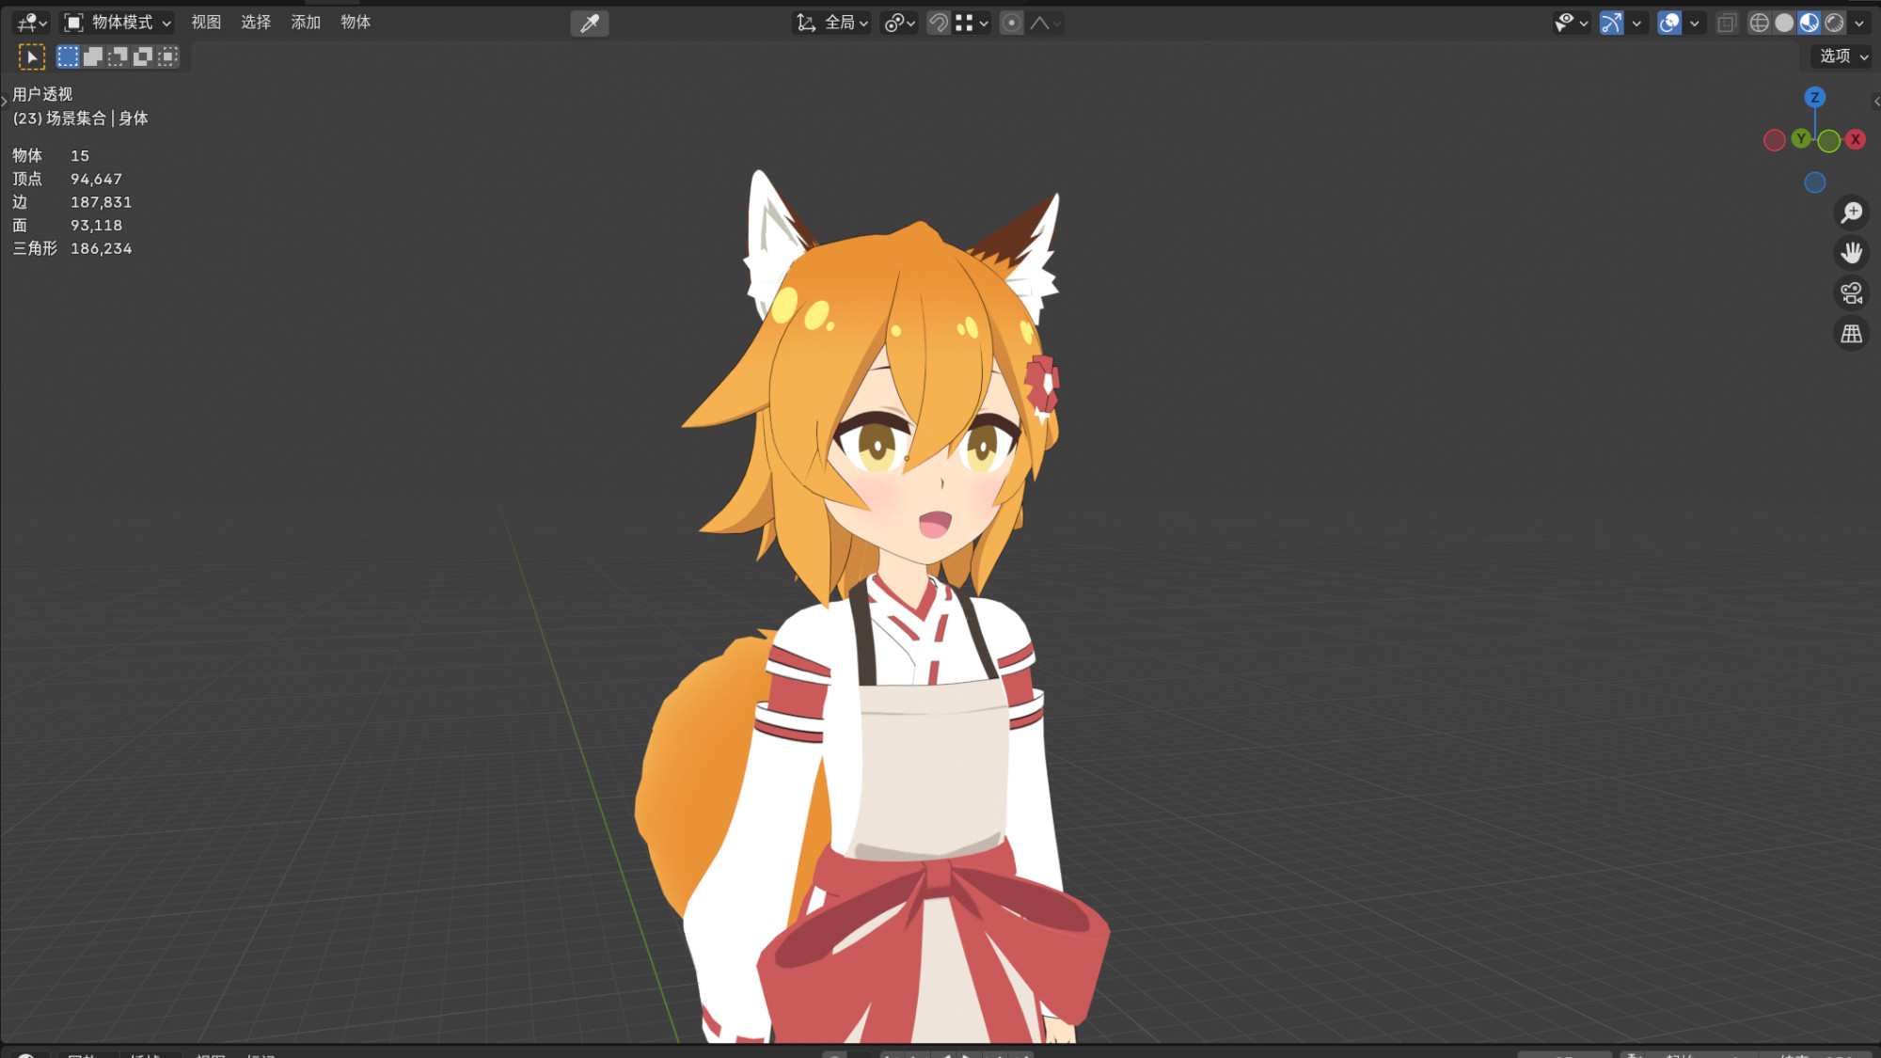The width and height of the screenshot is (1881, 1058).
Task: Click the zoom view magnifier icon
Action: click(1851, 213)
